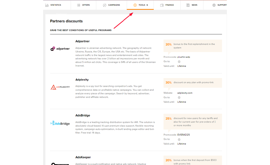
Task: Click the AdsBridge logo
Action: 60,123
